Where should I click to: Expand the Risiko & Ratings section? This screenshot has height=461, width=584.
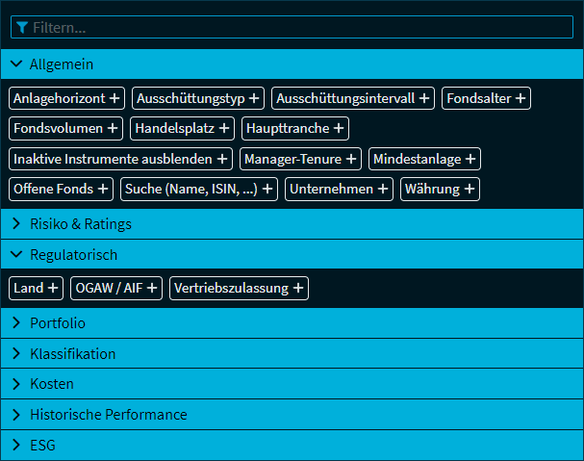[x=16, y=224]
